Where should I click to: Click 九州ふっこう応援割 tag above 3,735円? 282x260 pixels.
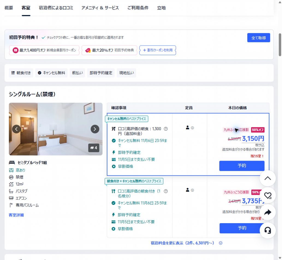coord(236,192)
